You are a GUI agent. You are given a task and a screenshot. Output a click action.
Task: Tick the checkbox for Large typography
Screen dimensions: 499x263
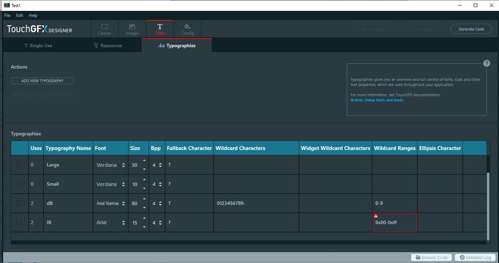coord(19,165)
